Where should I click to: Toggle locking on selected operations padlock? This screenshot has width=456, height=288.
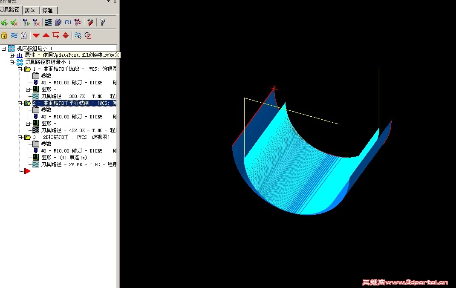4,35
